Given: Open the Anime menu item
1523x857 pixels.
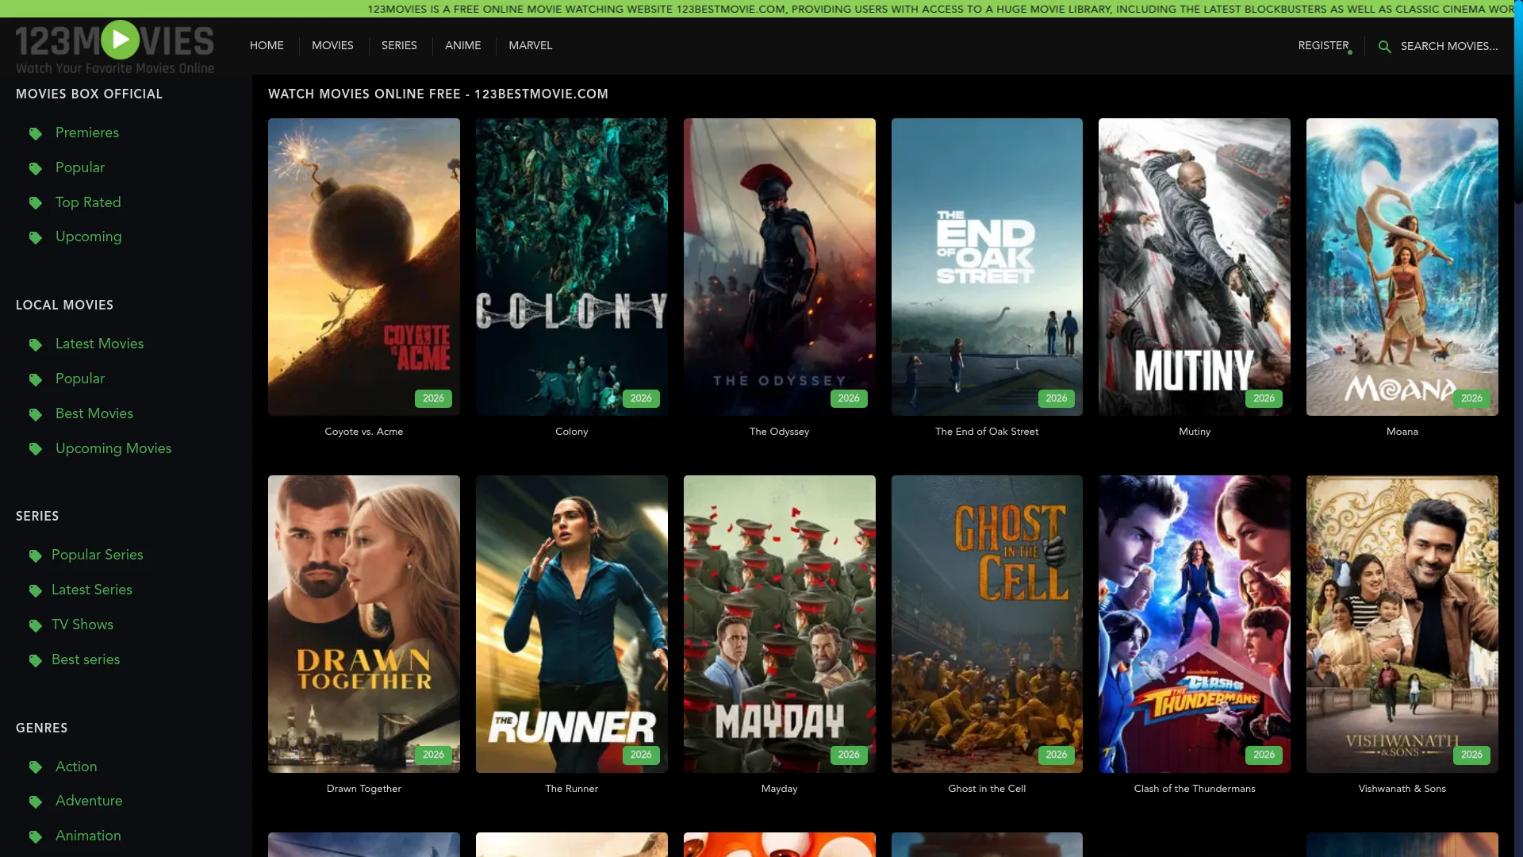Looking at the screenshot, I should tap(463, 45).
